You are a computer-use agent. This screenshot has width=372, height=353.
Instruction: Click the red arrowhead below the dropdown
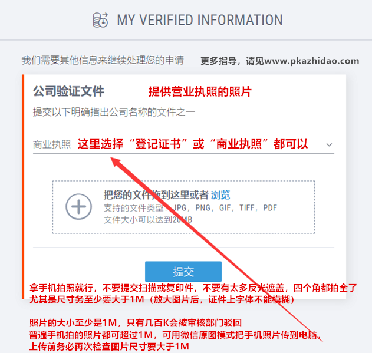click(x=116, y=162)
